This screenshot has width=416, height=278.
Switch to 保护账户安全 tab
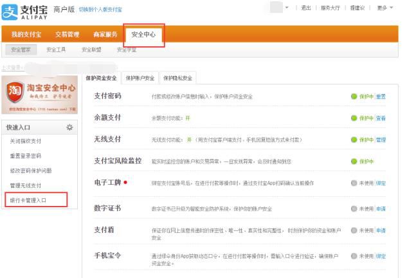[x=140, y=78]
